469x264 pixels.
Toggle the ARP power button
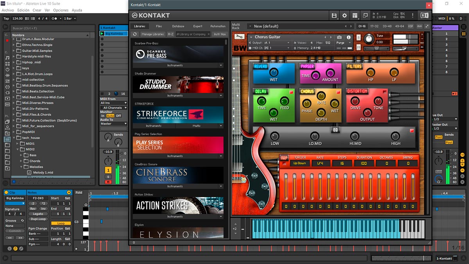(x=284, y=163)
